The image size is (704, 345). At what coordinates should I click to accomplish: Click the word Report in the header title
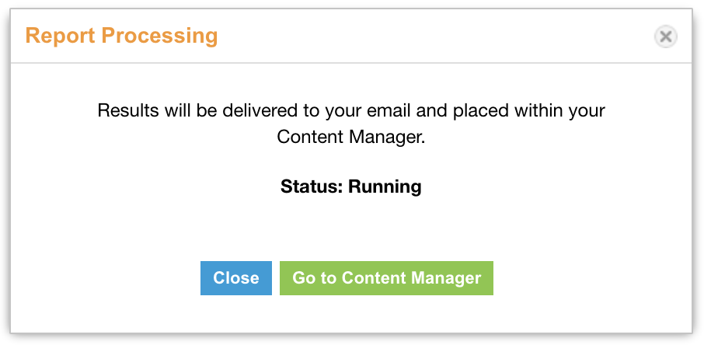tap(61, 36)
